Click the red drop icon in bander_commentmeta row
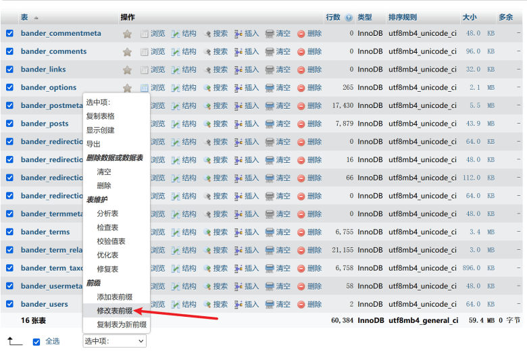 coord(301,34)
